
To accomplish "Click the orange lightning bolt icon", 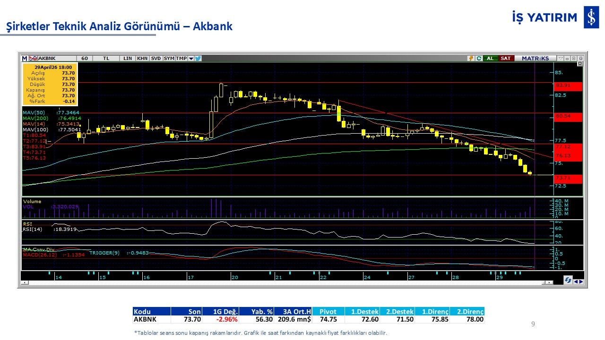I will click(x=471, y=59).
